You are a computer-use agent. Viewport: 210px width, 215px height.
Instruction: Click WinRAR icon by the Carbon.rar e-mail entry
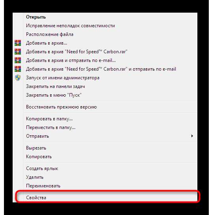click(18, 69)
